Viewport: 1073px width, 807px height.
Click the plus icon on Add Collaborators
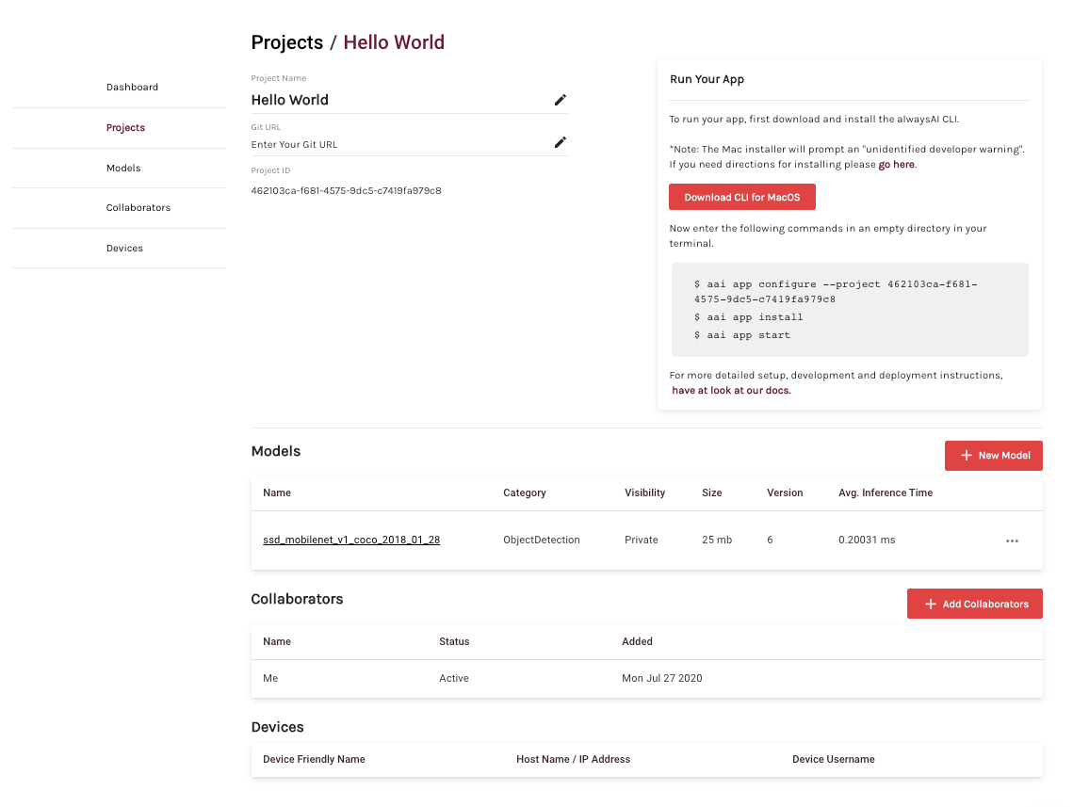point(930,605)
